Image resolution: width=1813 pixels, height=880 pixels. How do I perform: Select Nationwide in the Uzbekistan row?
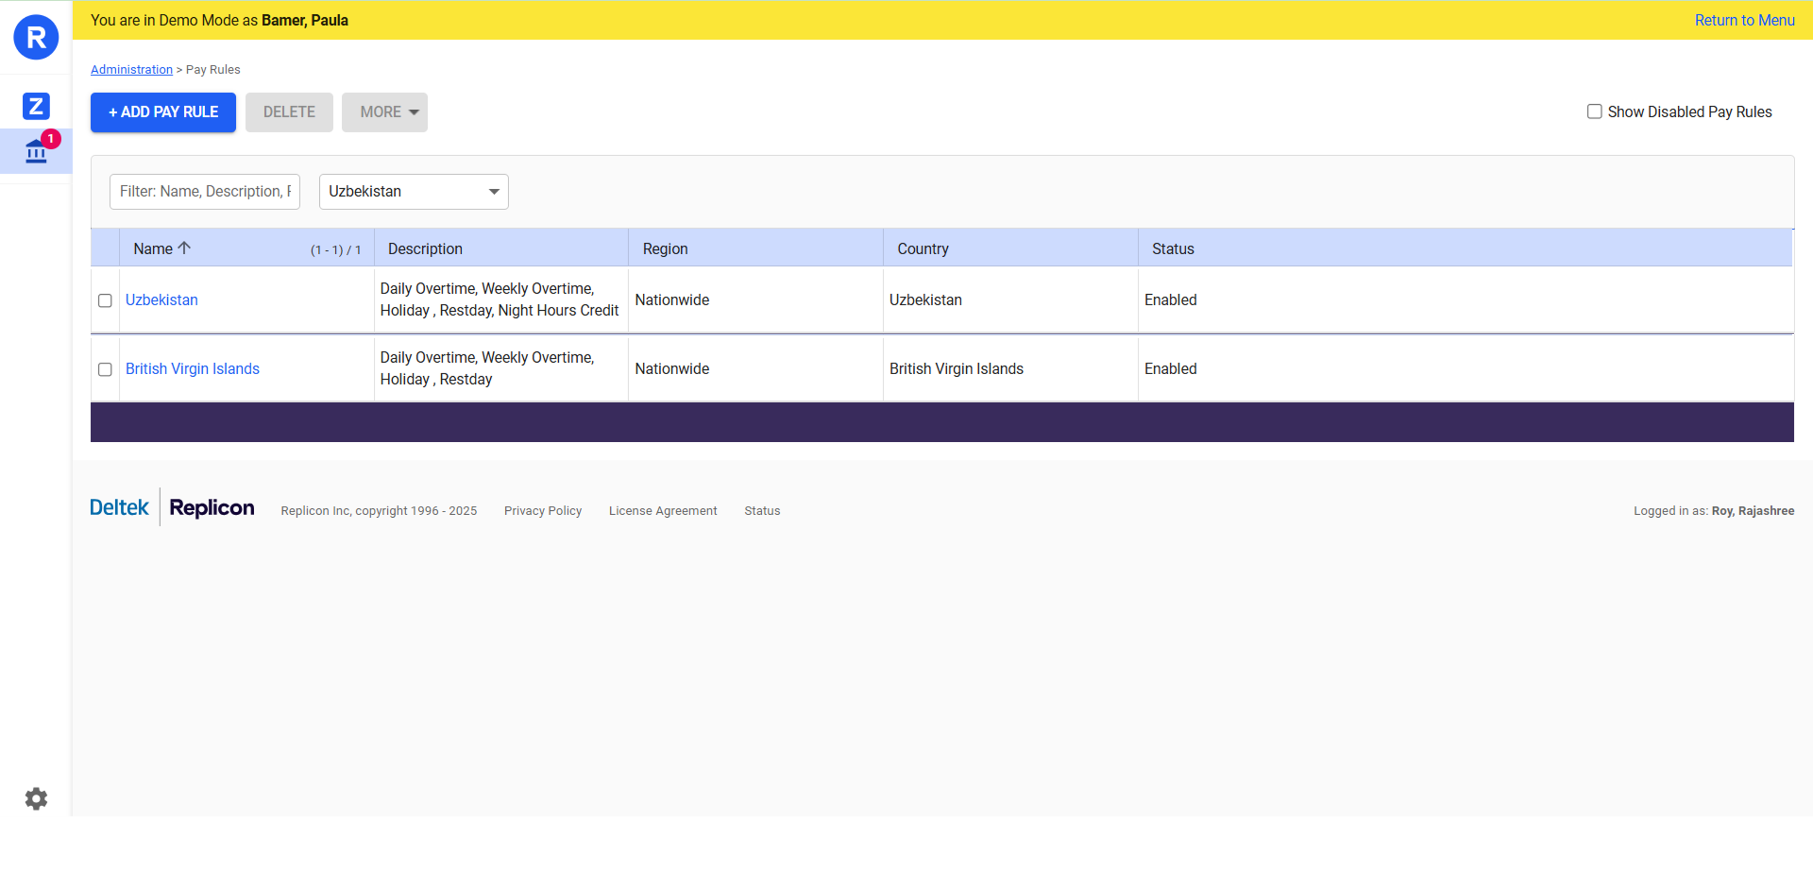[x=672, y=300]
